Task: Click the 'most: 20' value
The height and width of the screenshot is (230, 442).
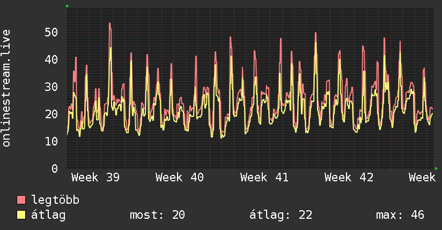Action: click(x=157, y=215)
